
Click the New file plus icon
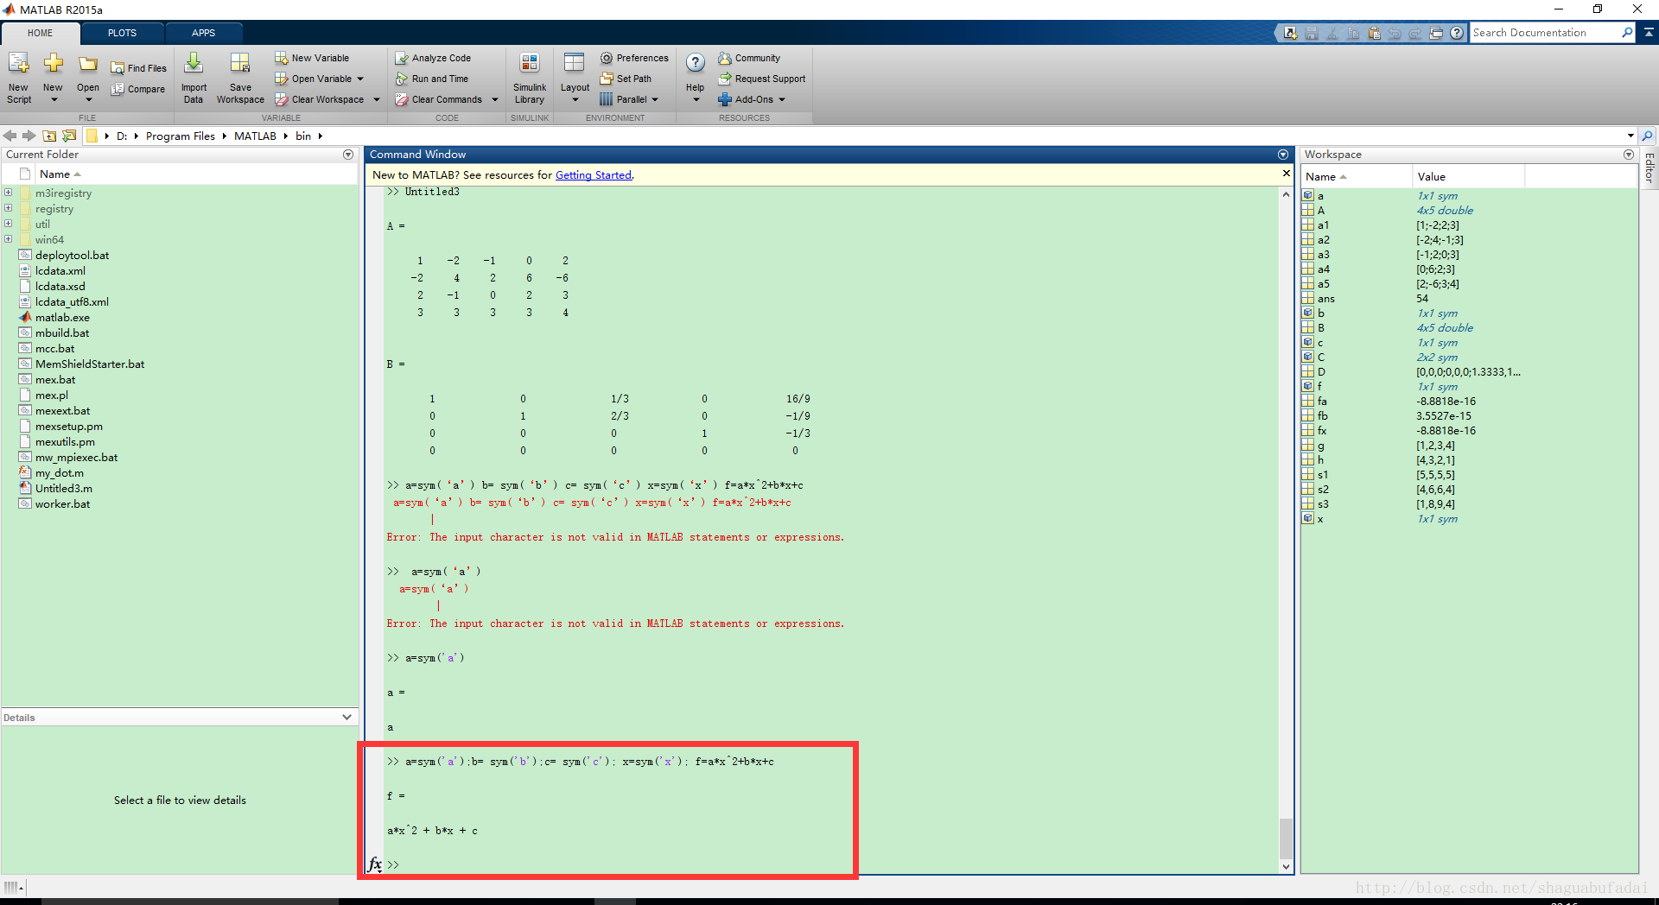[x=53, y=63]
